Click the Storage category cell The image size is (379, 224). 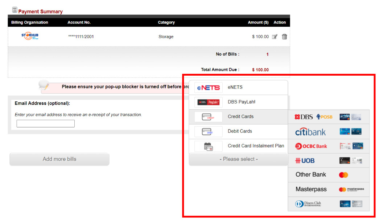point(166,37)
